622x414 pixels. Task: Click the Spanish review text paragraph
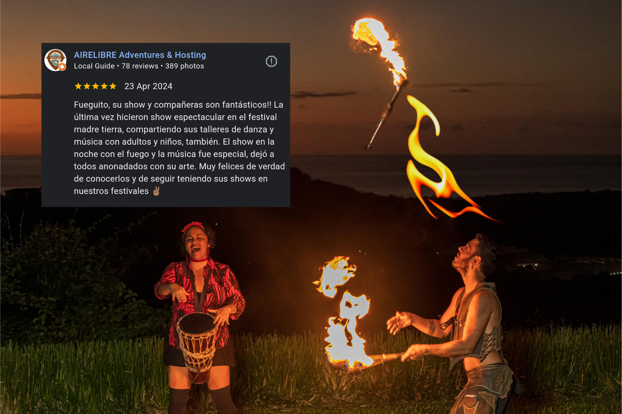click(179, 148)
